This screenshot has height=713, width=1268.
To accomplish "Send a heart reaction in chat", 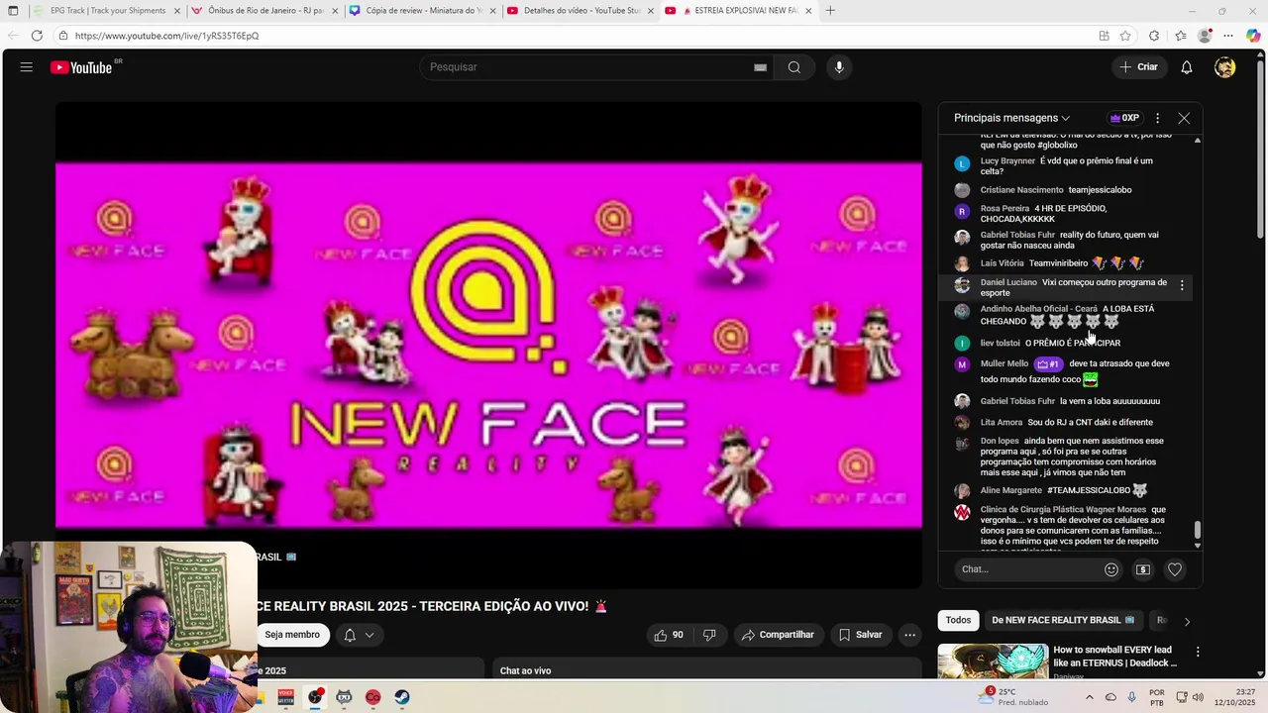I will (1175, 569).
